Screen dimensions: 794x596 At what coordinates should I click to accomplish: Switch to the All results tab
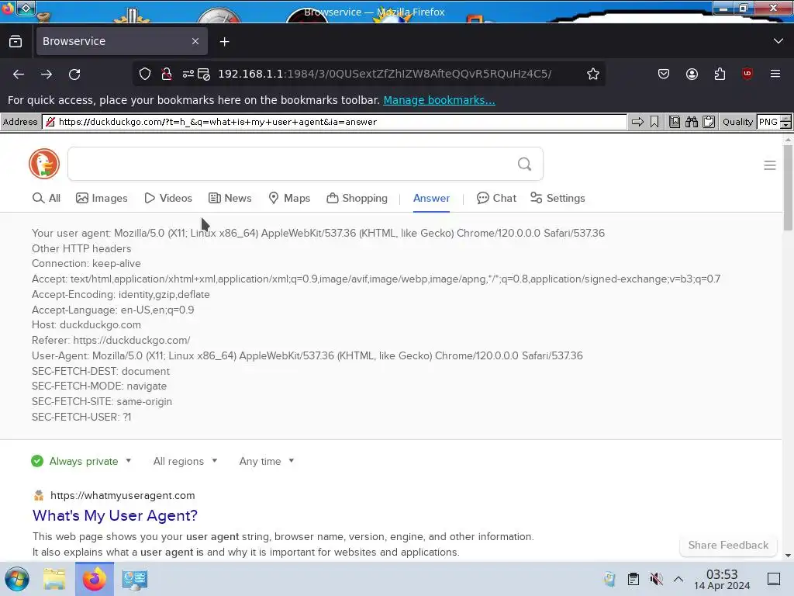[x=46, y=198]
